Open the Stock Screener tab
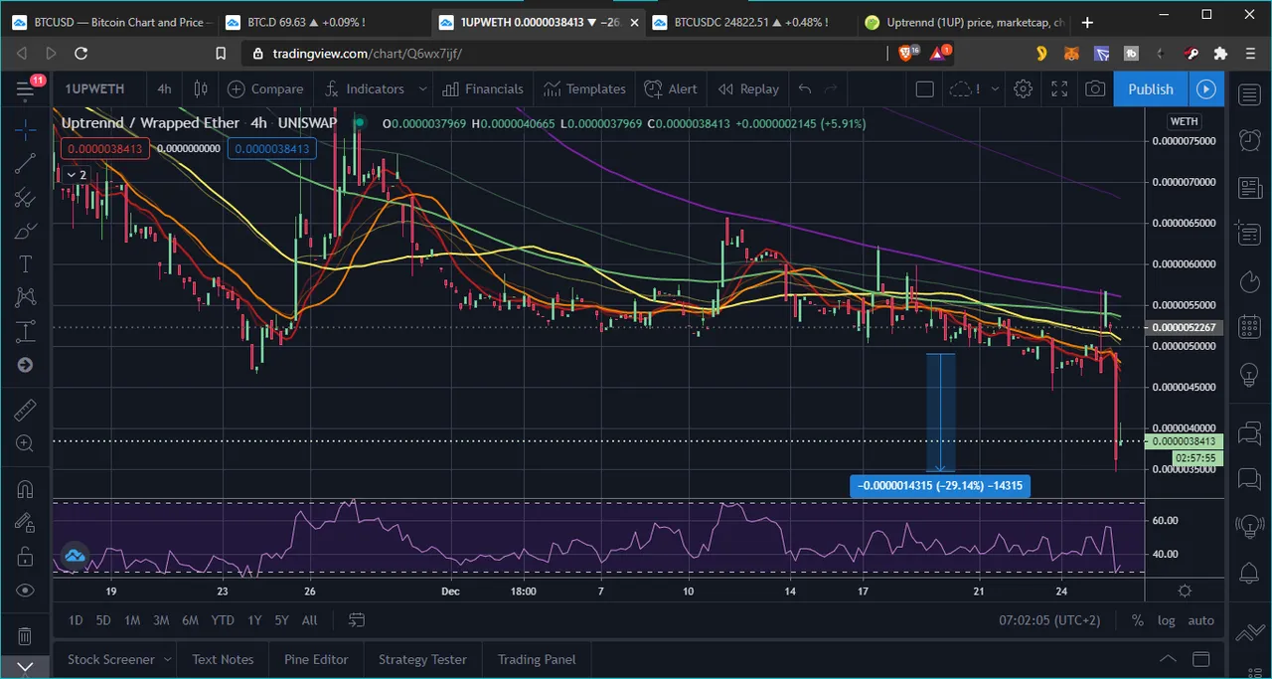The width and height of the screenshot is (1272, 679). pyautogui.click(x=110, y=659)
